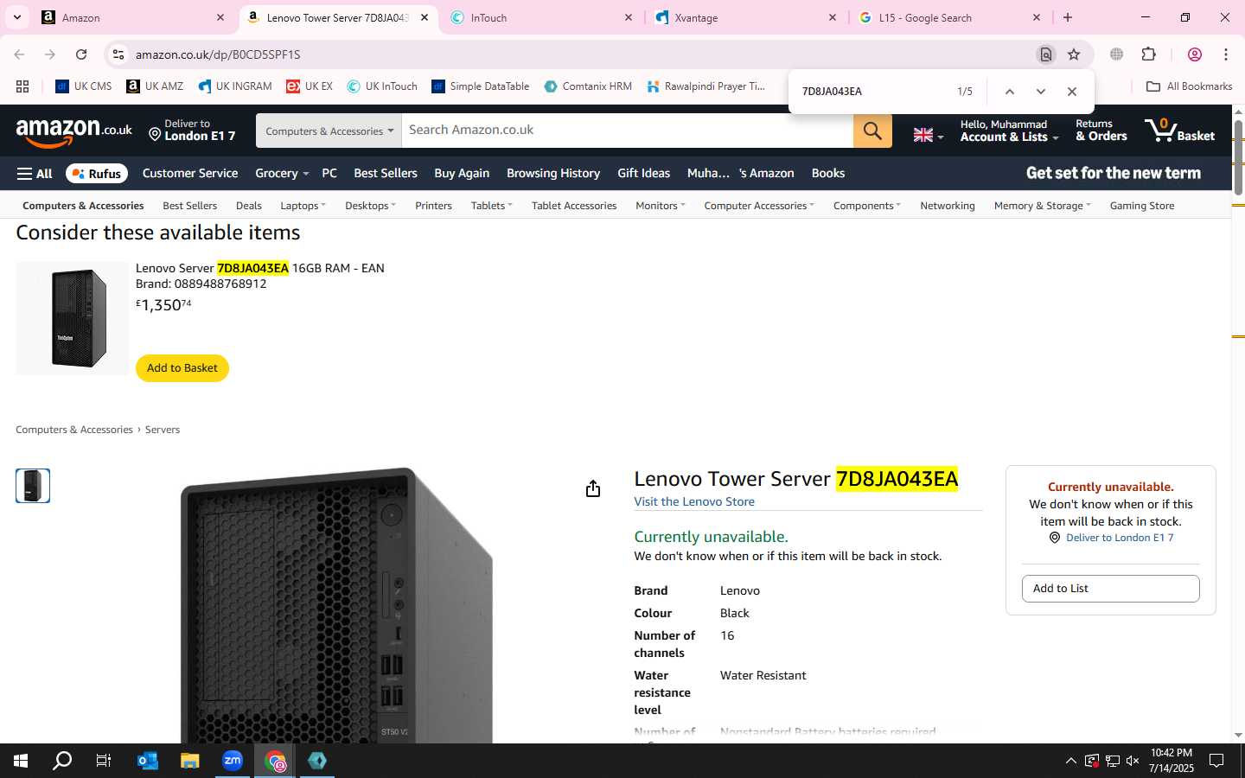
Task: Click the page vertical scrollbar
Action: pyautogui.click(x=1238, y=157)
